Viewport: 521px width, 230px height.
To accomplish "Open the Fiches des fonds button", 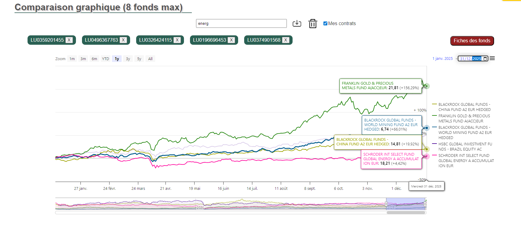I will 472,41.
